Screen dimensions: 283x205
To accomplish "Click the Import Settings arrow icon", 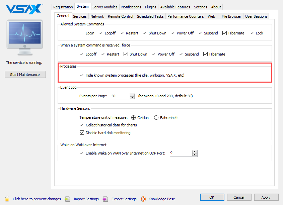I will tap(67, 199).
